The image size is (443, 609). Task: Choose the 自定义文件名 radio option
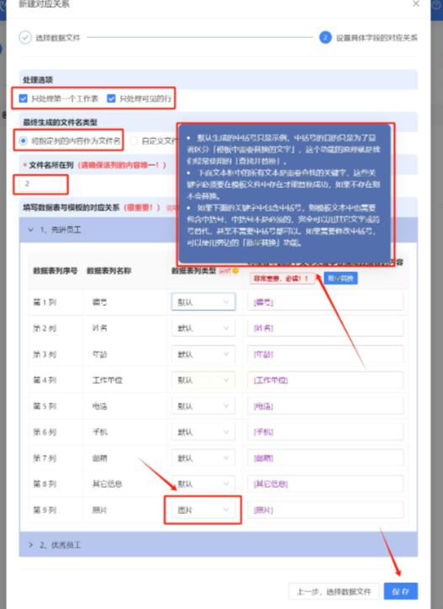[133, 141]
